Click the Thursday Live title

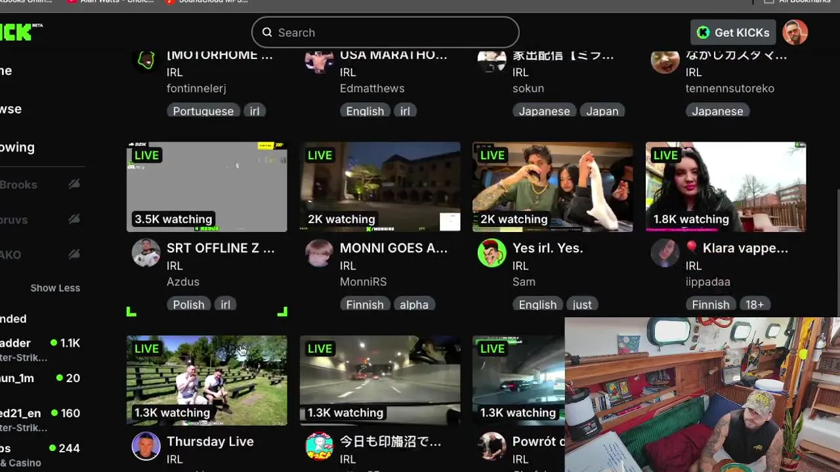point(210,442)
